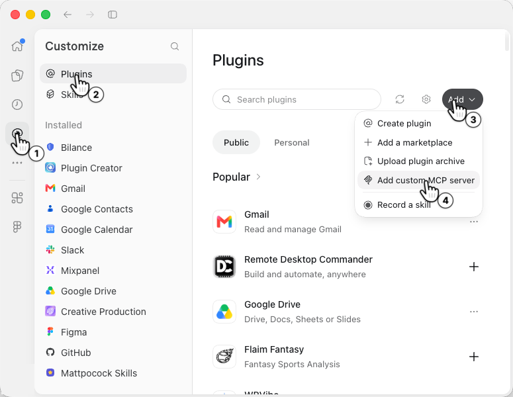This screenshot has width=513, height=397.
Task: Open installed GitHub plugin
Action: (113, 353)
